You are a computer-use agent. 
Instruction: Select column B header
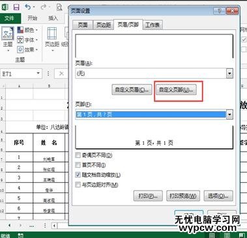tap(49, 86)
